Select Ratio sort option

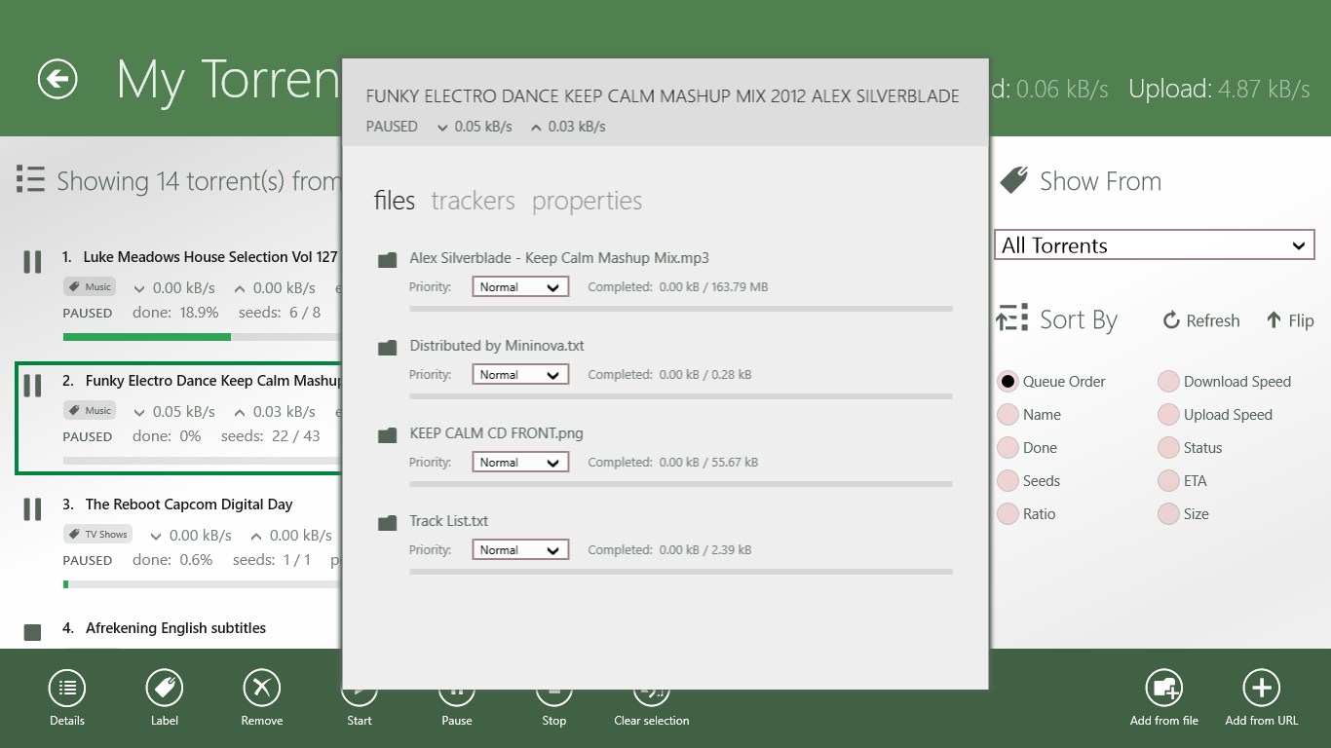point(1008,514)
